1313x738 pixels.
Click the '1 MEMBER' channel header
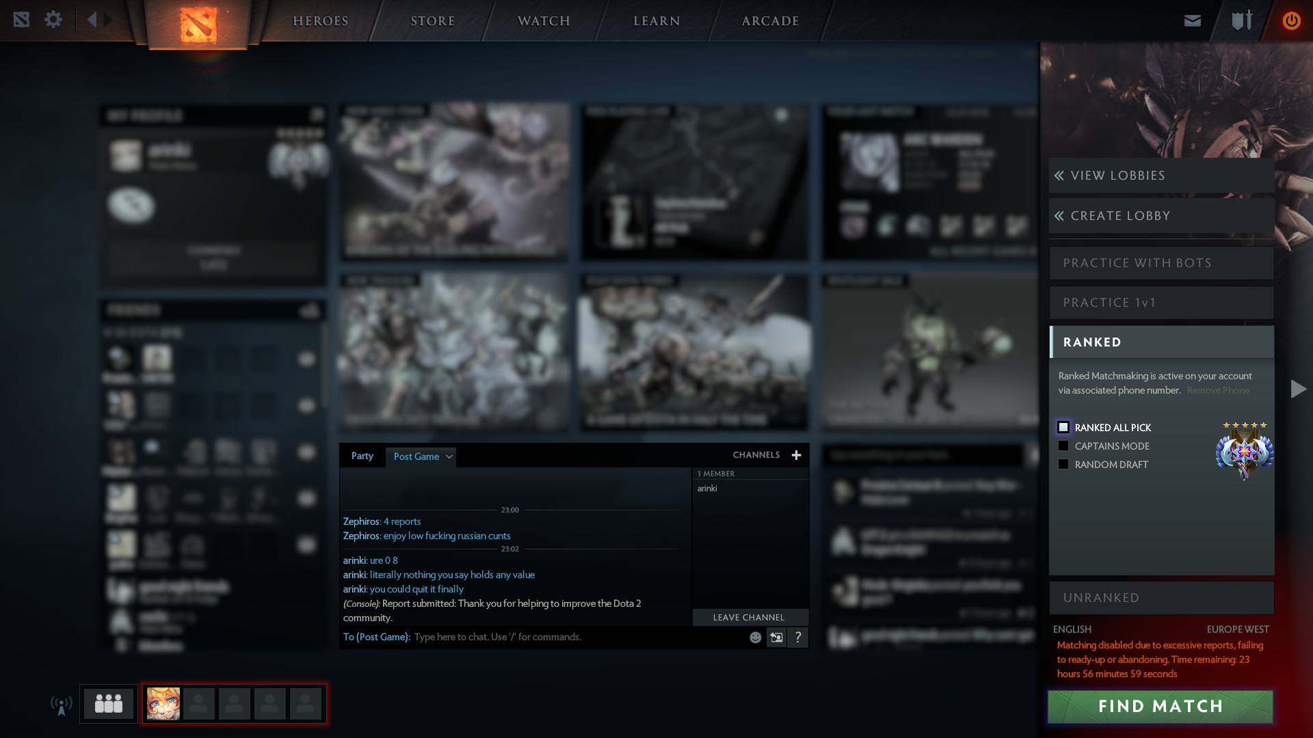point(716,474)
